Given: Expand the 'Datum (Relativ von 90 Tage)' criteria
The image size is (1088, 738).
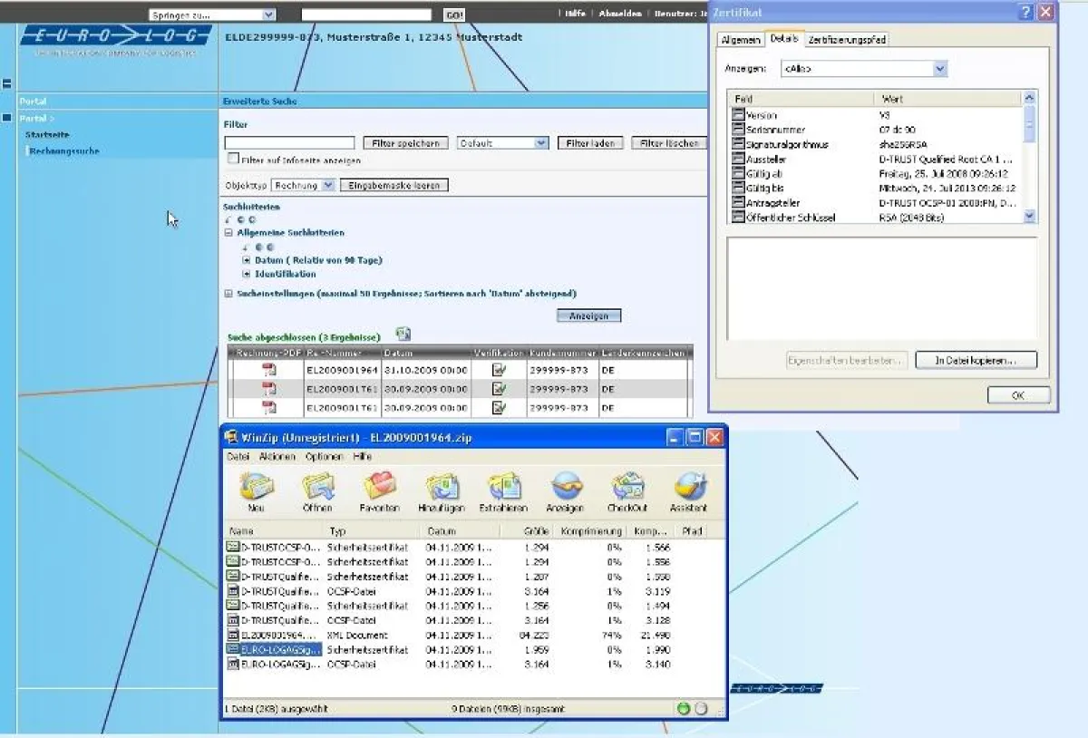Looking at the screenshot, I should (x=247, y=260).
